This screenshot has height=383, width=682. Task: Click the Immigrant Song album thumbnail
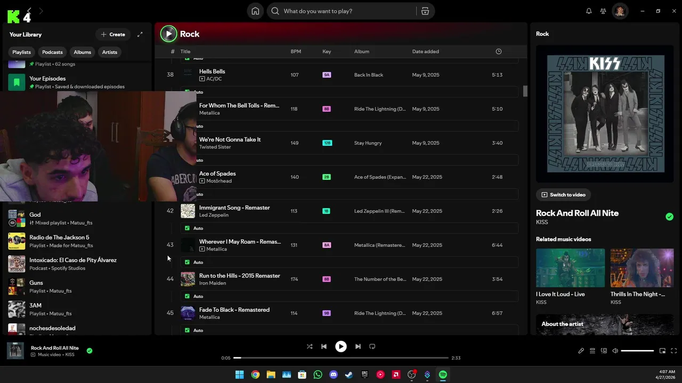[188, 211]
